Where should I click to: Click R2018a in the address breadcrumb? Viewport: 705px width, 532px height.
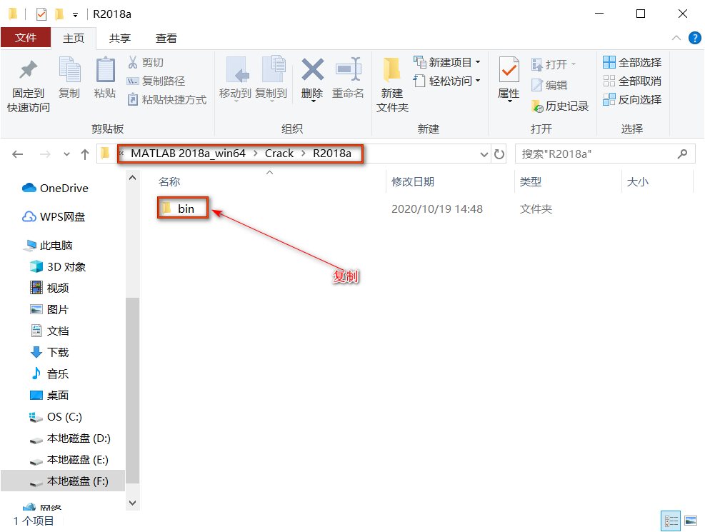click(x=332, y=154)
